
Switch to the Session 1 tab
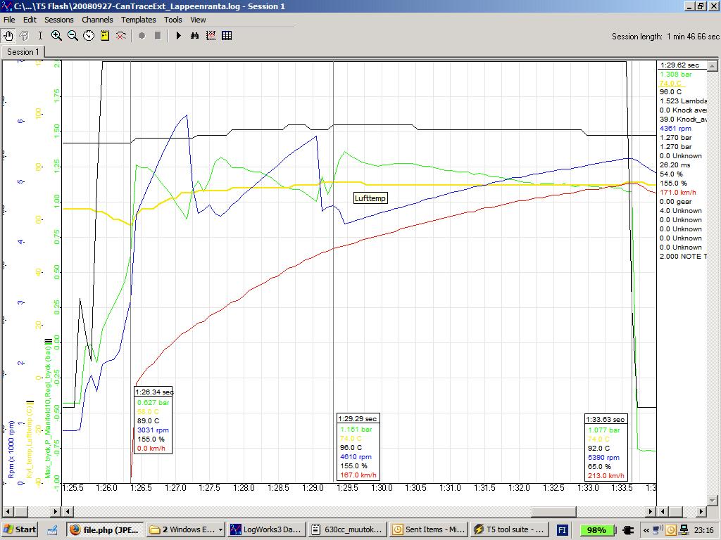coord(23,52)
